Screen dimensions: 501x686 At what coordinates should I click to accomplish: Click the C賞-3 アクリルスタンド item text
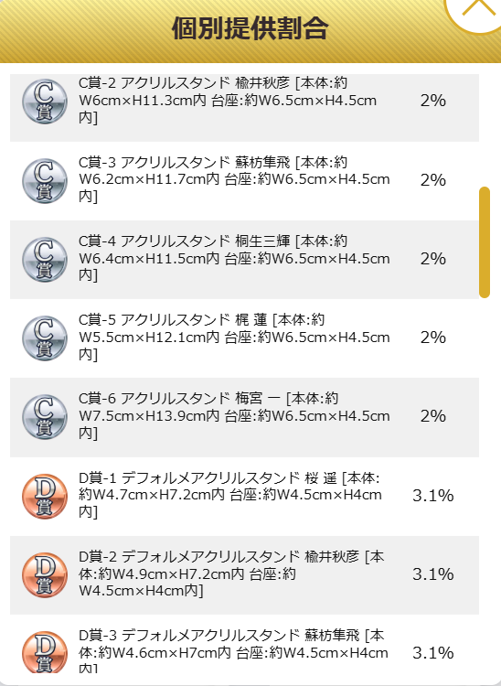click(234, 179)
